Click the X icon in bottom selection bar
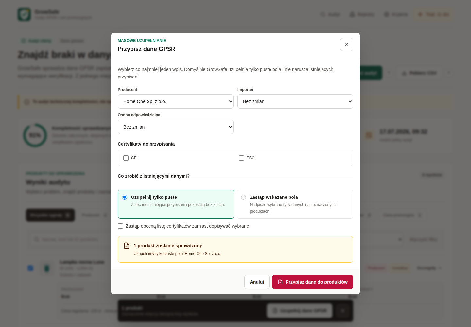The width and height of the screenshot is (471, 327). [343, 311]
